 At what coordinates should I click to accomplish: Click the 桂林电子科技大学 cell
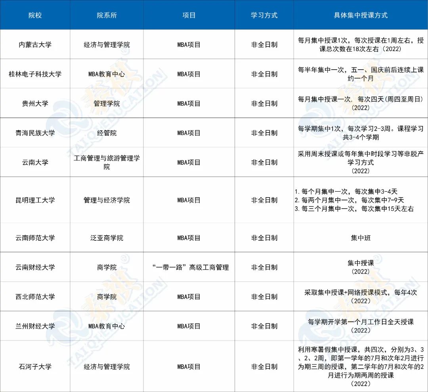35,74
